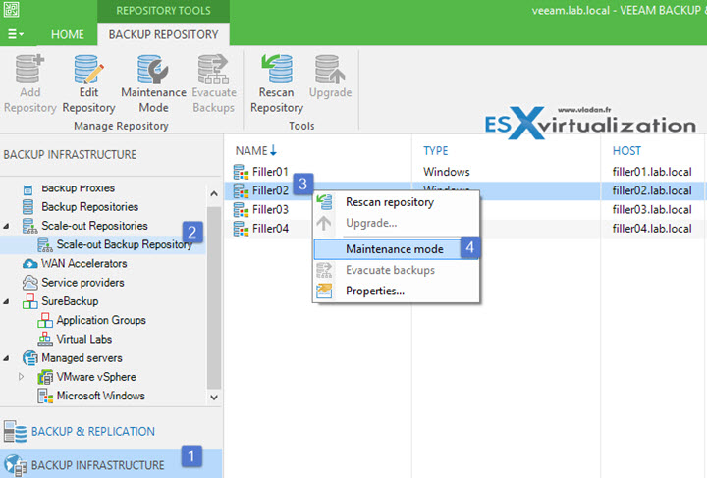The height and width of the screenshot is (478, 707).
Task: Open Virtual Labs node
Action: (x=83, y=340)
